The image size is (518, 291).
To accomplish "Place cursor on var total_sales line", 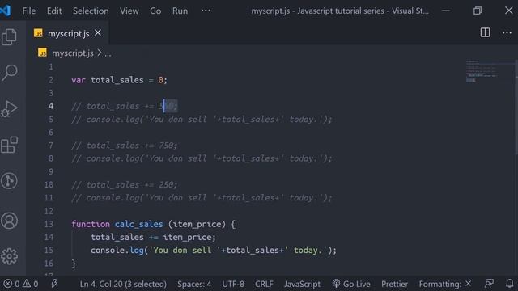I will (119, 80).
